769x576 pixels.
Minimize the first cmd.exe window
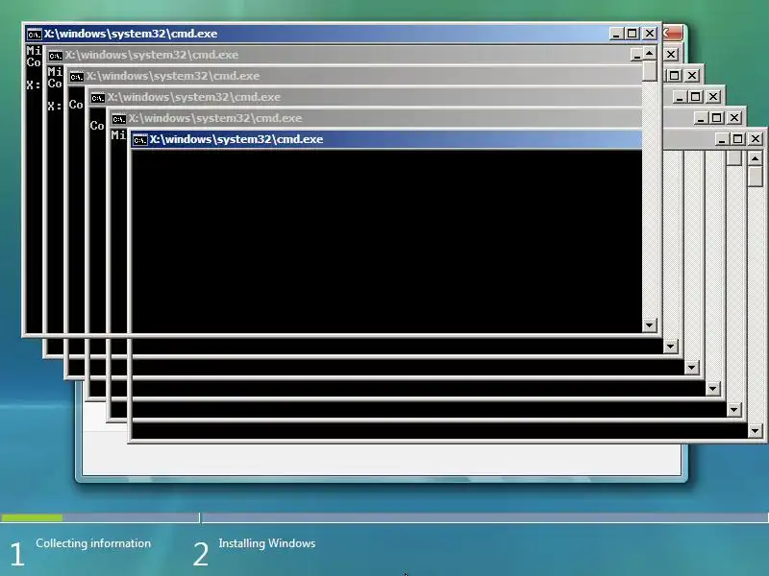tap(616, 34)
